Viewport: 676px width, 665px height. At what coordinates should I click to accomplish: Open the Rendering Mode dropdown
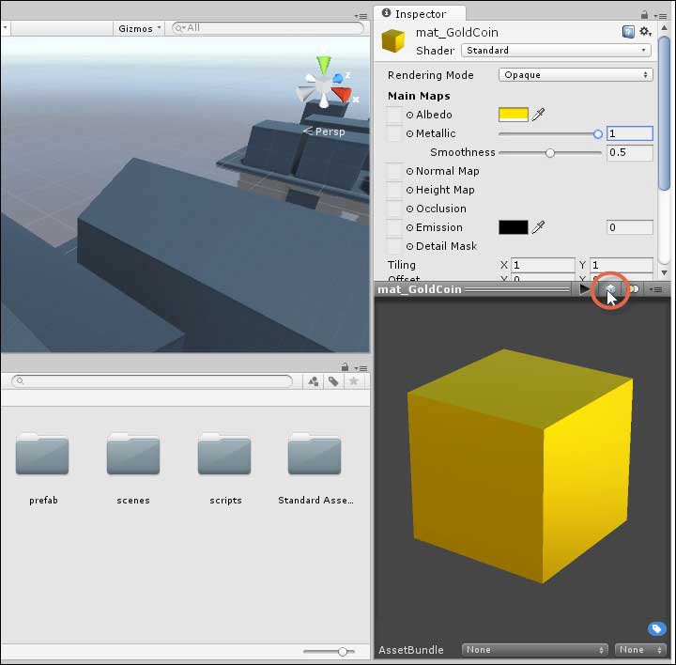tap(575, 75)
